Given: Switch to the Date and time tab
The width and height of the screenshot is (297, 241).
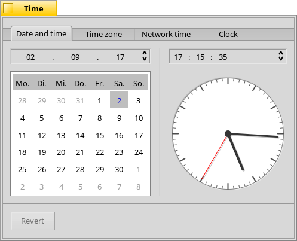Looking at the screenshot, I should coord(41,34).
